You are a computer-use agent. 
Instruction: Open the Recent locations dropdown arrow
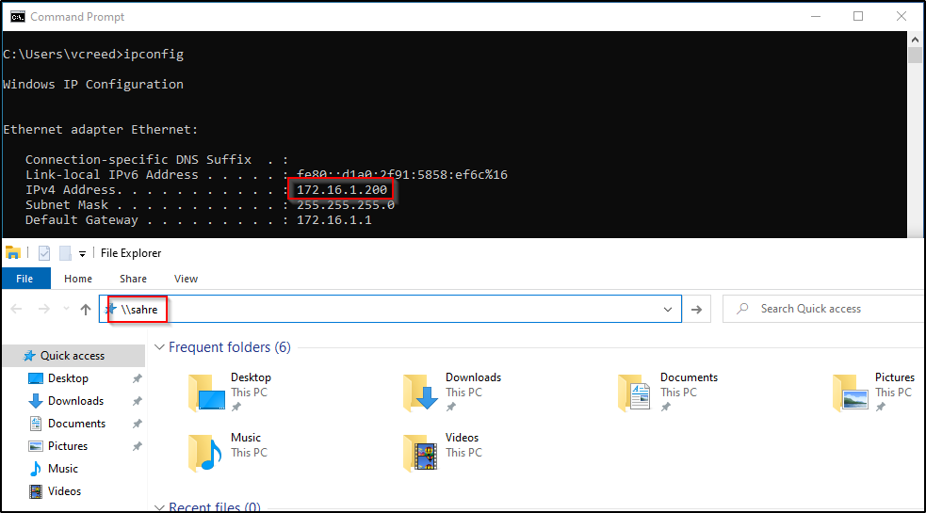pos(66,308)
